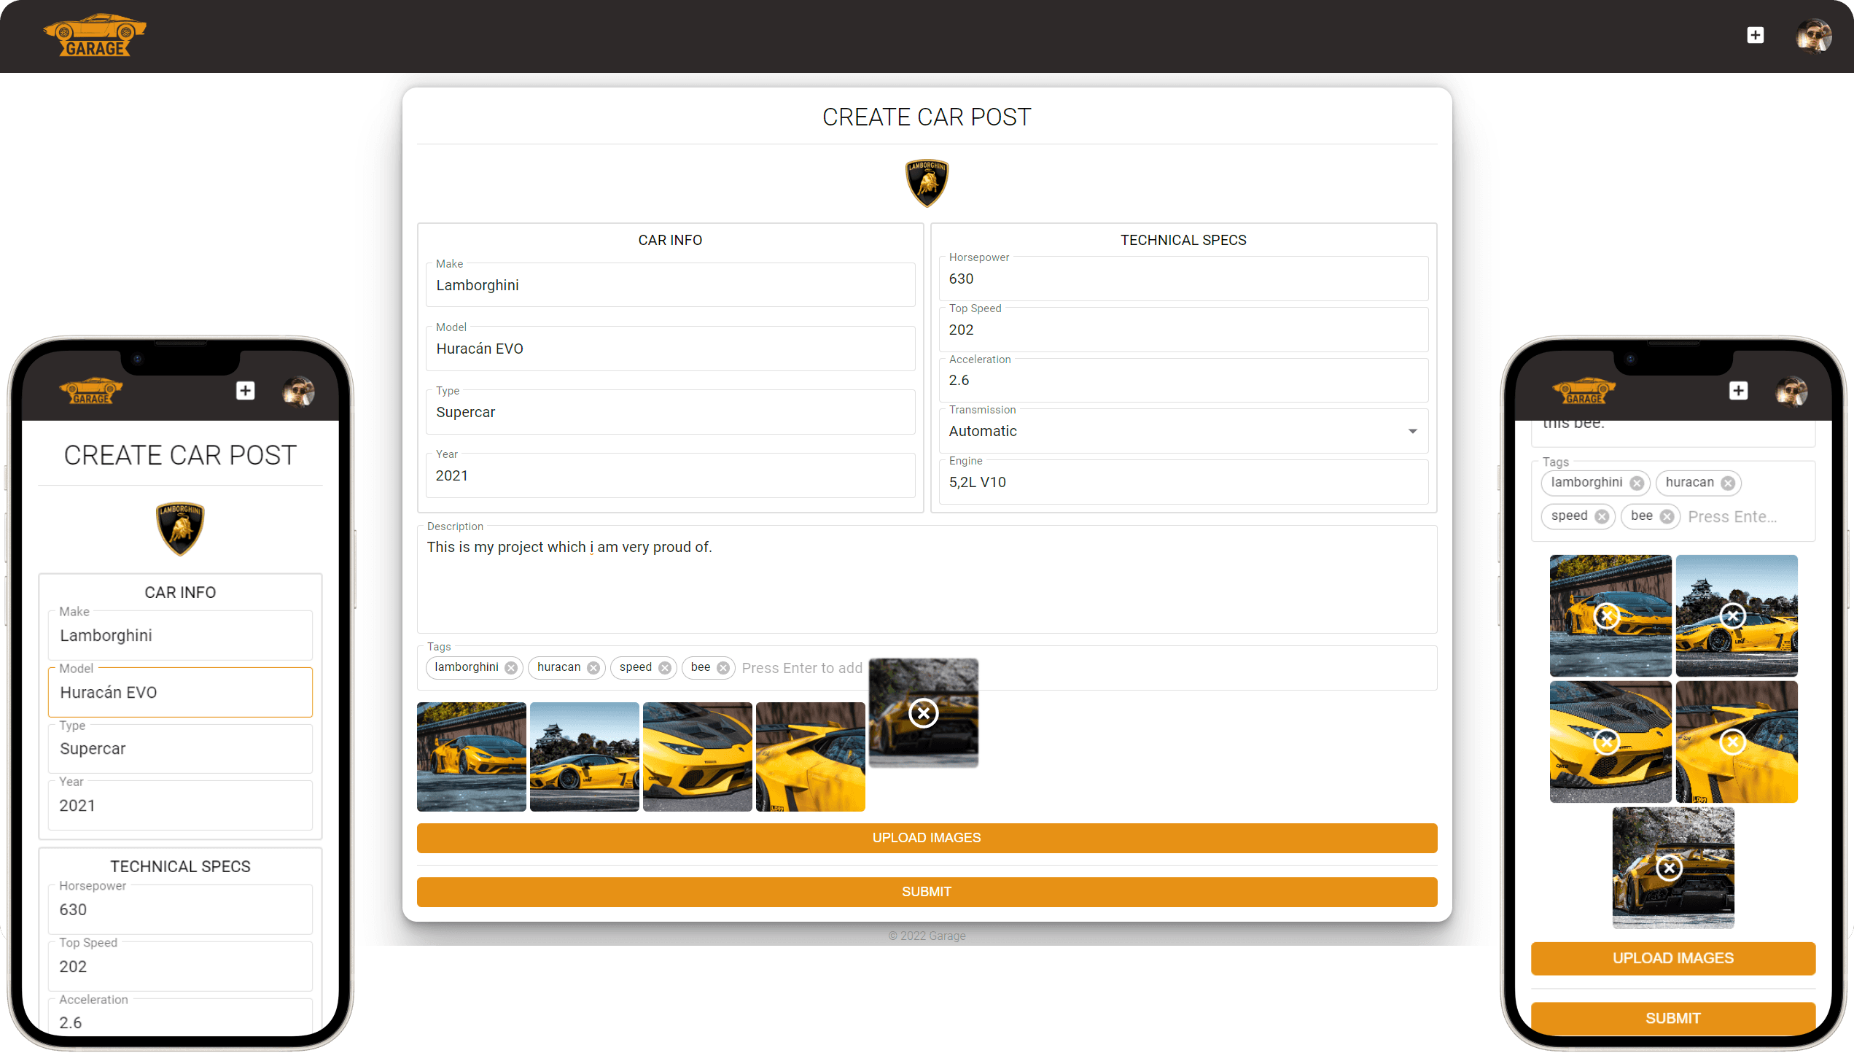Focus the Engine field in desktop form
This screenshot has width=1854, height=1061.
pos(1183,482)
